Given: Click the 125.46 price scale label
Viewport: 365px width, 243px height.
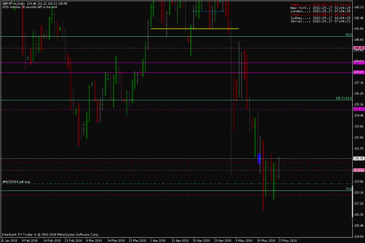Looking at the screenshot, I should point(359,225).
